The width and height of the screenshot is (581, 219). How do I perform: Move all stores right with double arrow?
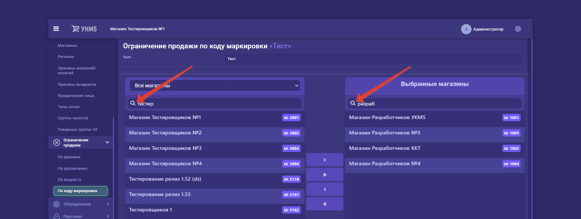324,175
